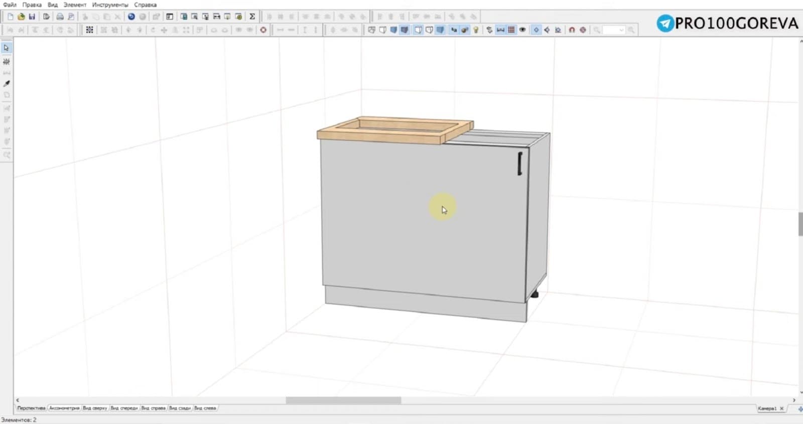Click the left-pointing diamond icon in the view toolbar

pos(547,30)
